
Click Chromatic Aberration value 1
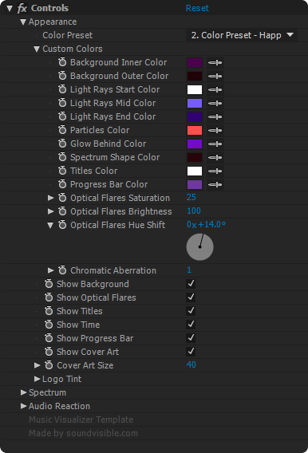point(189,270)
